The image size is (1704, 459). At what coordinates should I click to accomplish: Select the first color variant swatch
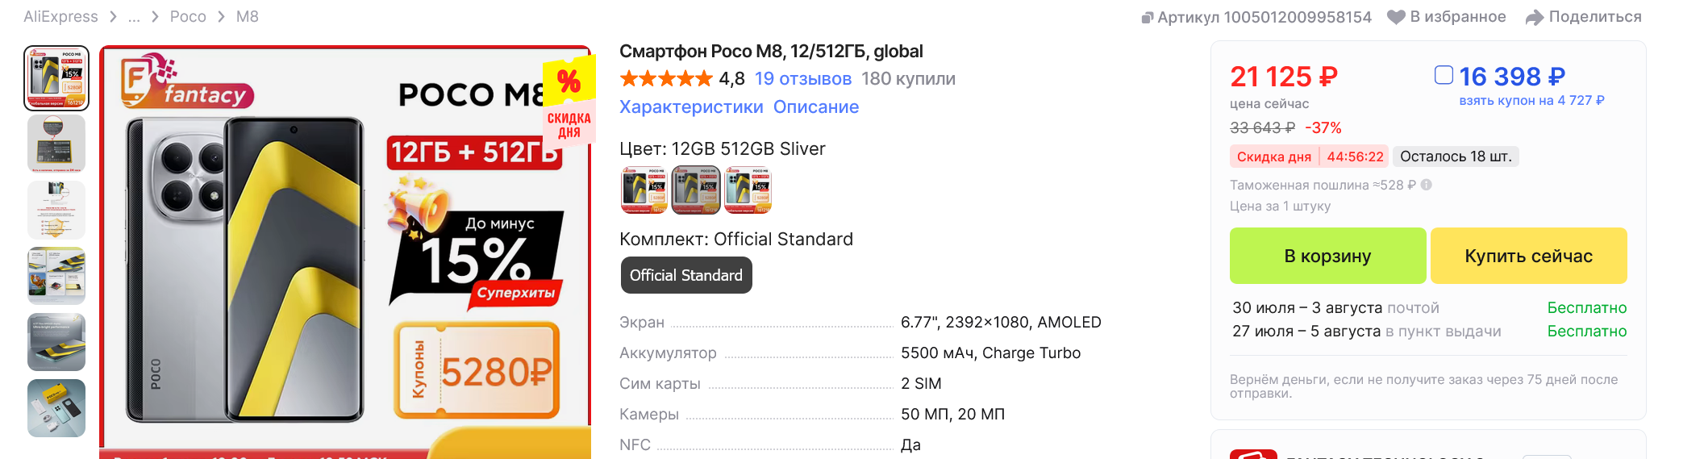pyautogui.click(x=644, y=190)
